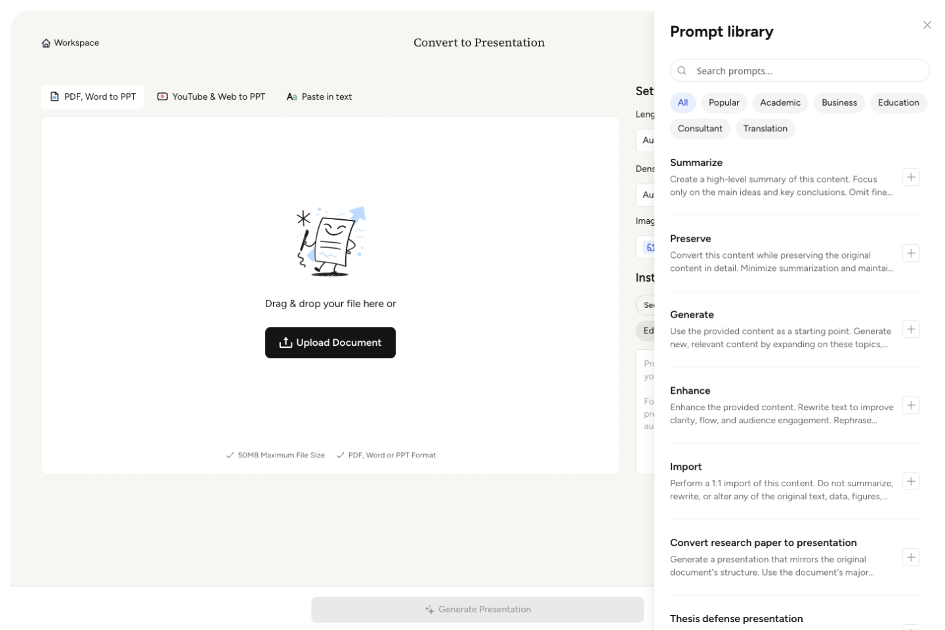The width and height of the screenshot is (945, 630).
Task: Show Business category prompts
Action: click(x=839, y=102)
